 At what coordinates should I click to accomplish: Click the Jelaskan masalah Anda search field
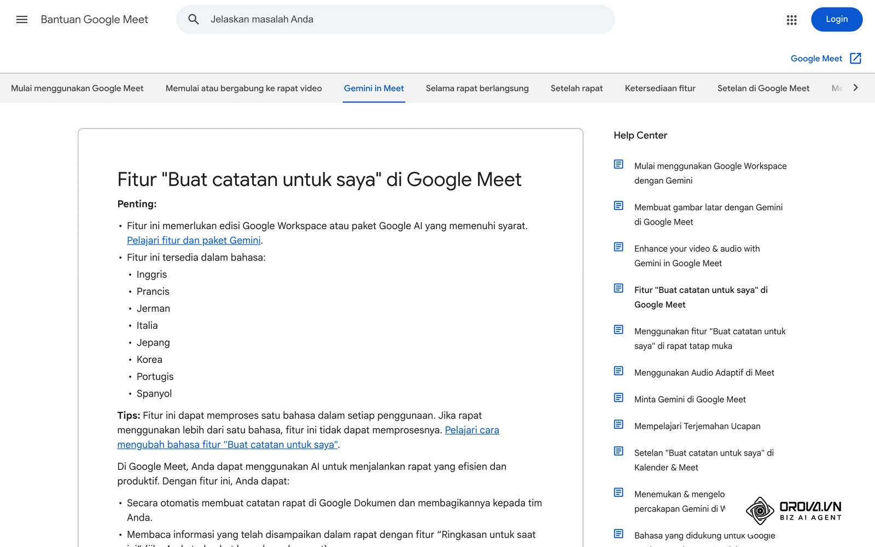point(395,20)
